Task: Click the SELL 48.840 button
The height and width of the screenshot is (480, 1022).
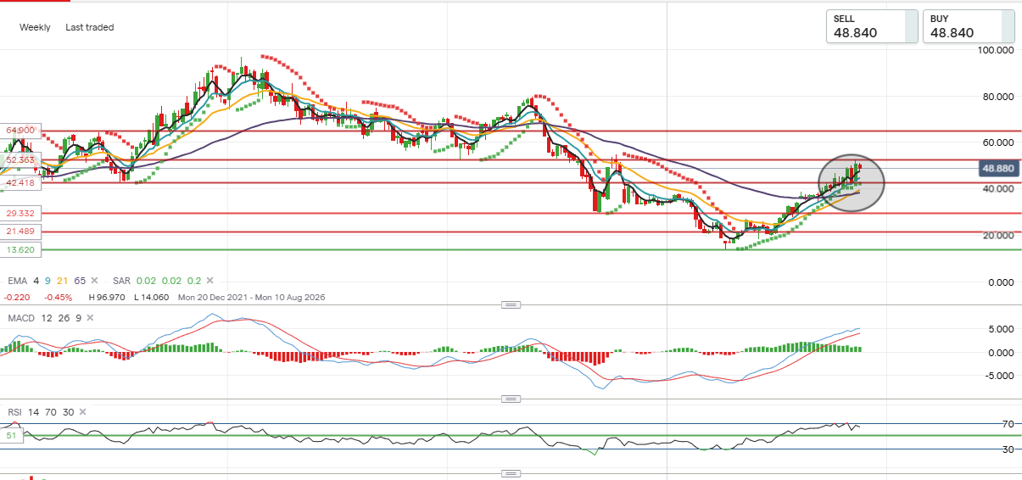Action: click(872, 26)
